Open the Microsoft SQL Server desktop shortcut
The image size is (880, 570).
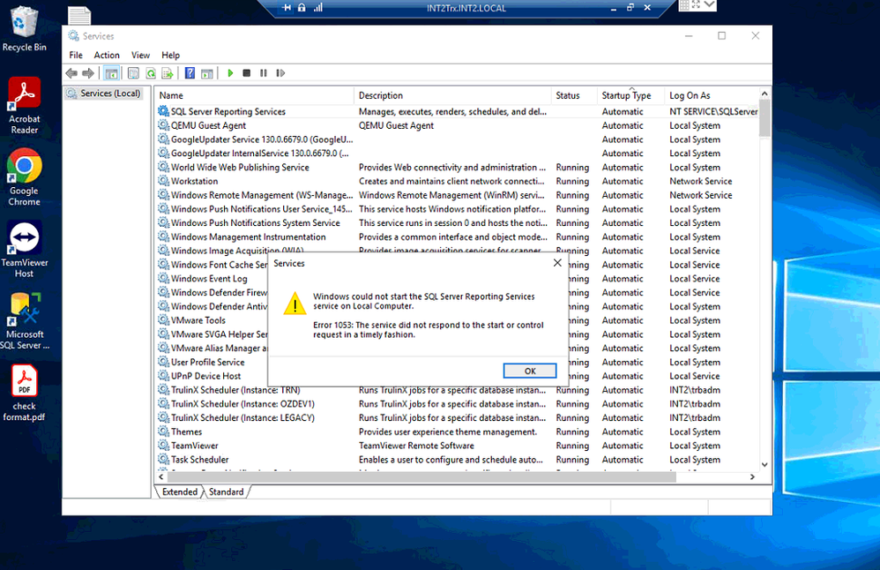coord(24,320)
